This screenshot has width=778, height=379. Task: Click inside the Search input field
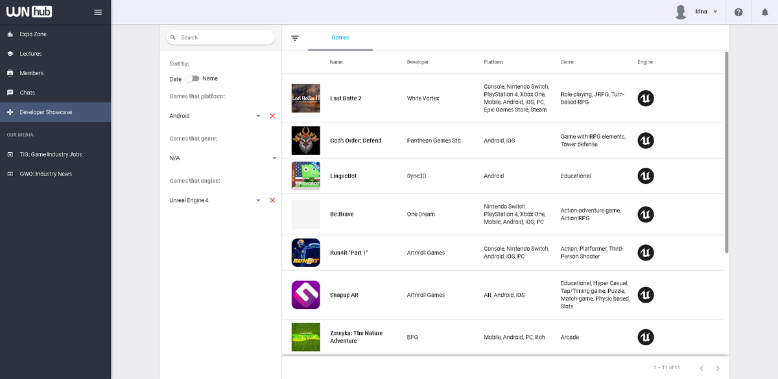tap(221, 38)
